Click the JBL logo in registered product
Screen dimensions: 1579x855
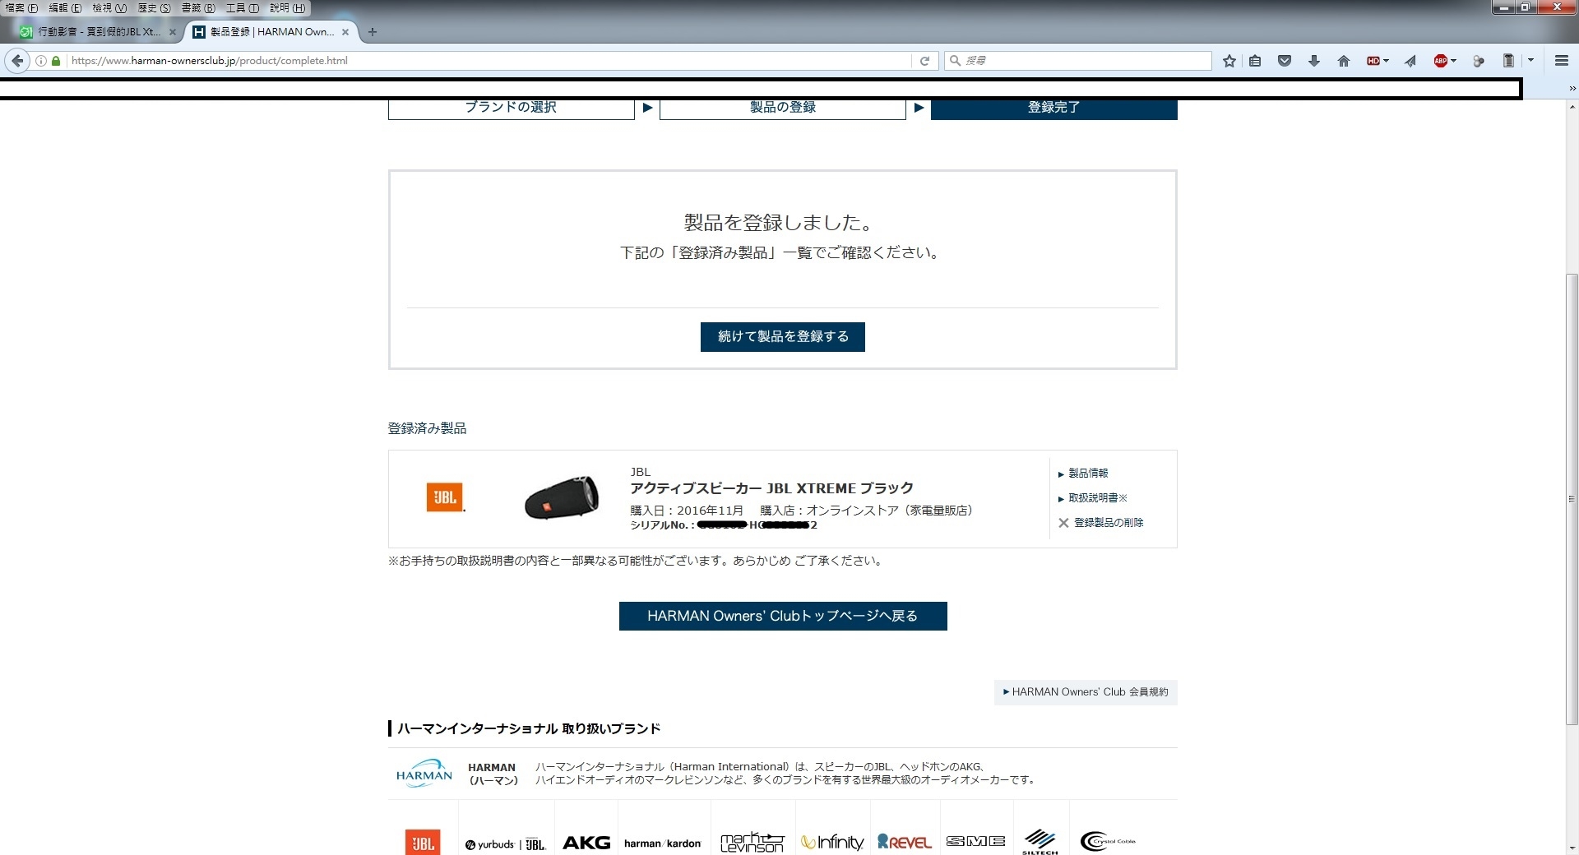pyautogui.click(x=445, y=497)
